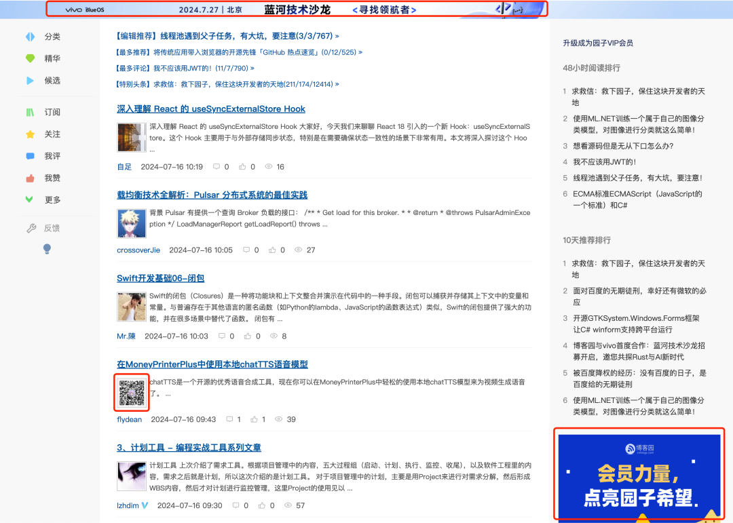Click comment icon on 计划工具 post

(x=236, y=505)
